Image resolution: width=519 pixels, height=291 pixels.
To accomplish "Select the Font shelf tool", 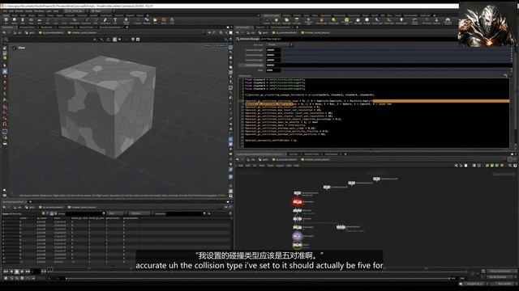I will [115, 21].
